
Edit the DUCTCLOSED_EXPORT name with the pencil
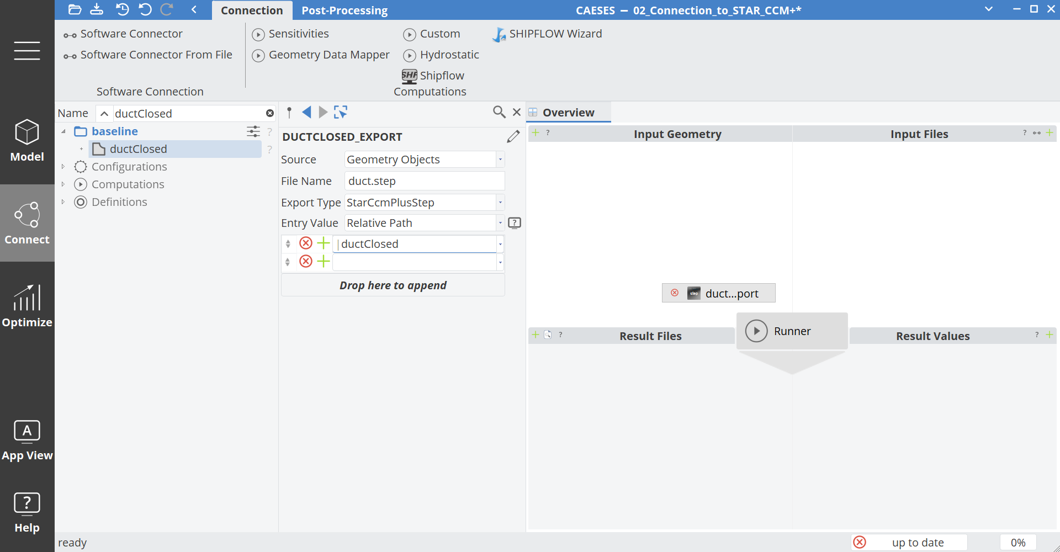[x=513, y=136]
